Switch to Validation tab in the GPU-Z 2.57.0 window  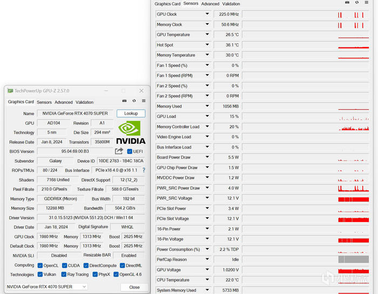pos(84,102)
